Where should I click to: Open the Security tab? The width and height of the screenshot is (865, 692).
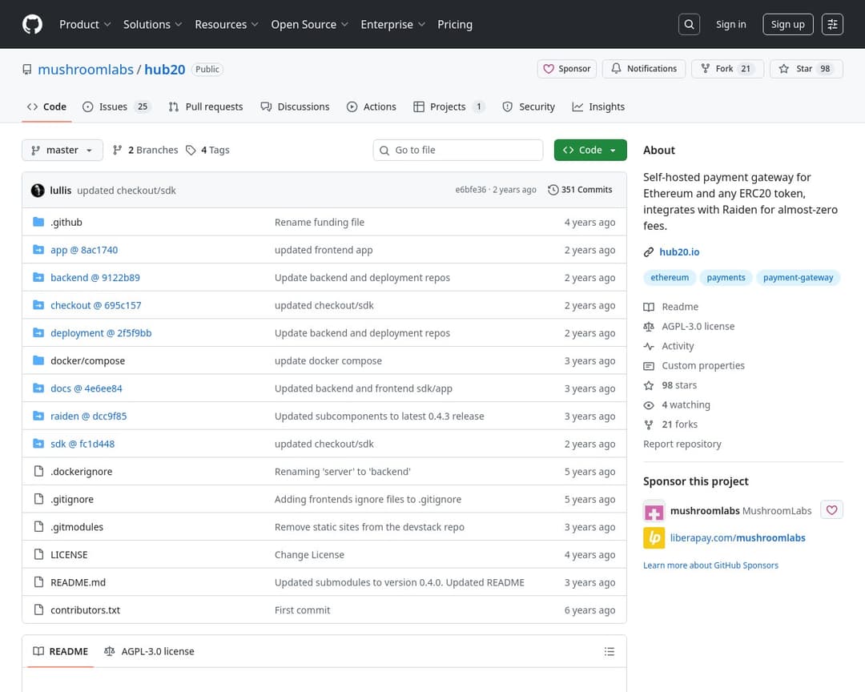(529, 107)
